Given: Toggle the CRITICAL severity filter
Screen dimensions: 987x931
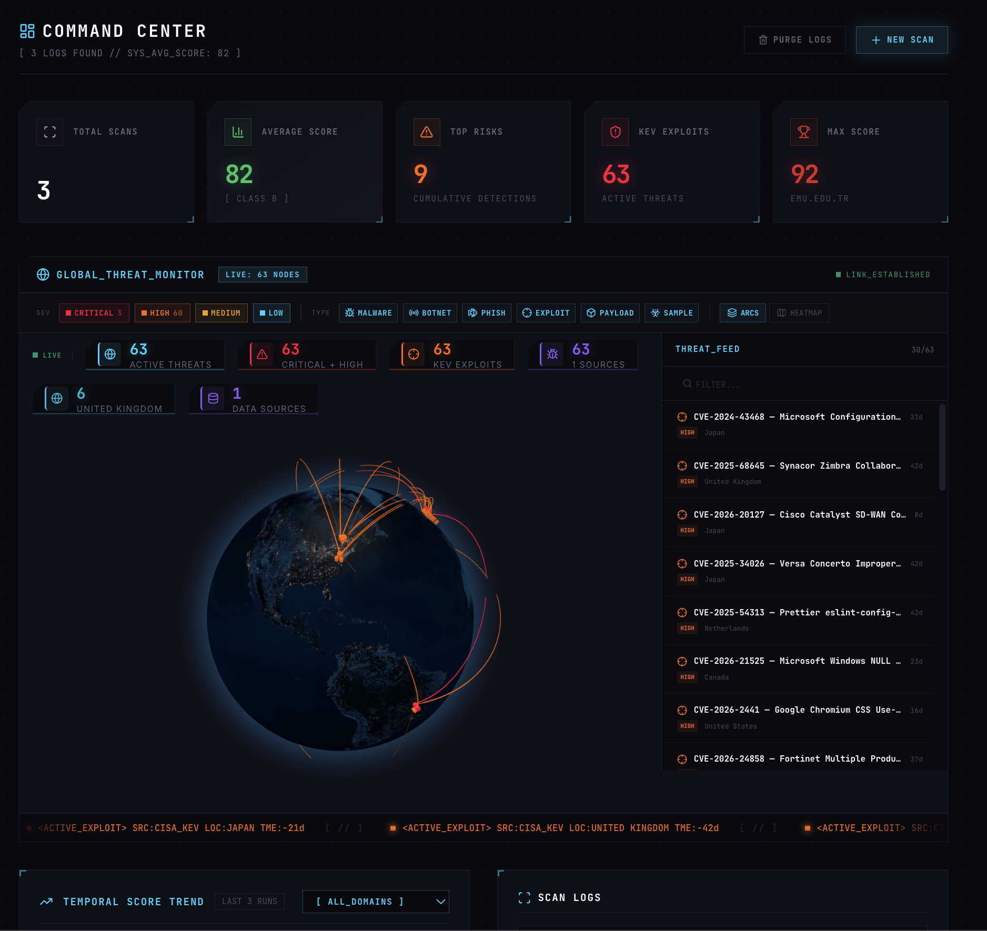Looking at the screenshot, I should (x=94, y=313).
